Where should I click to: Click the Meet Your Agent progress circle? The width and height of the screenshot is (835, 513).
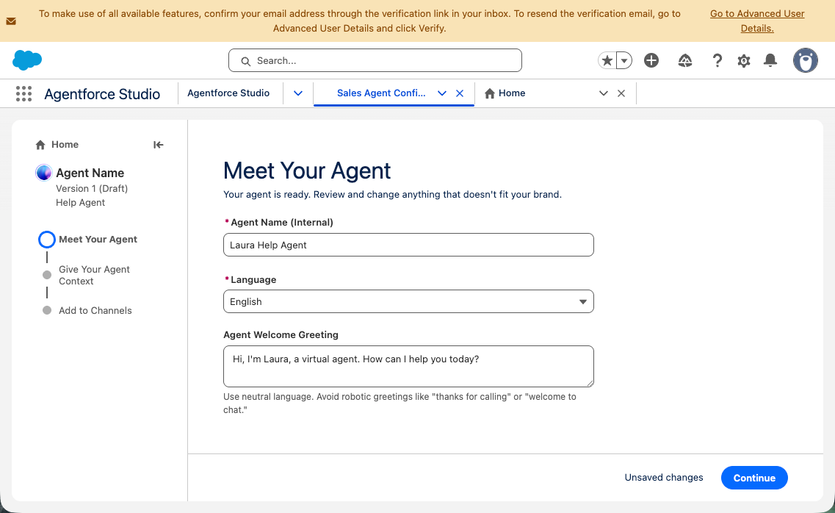(47, 240)
